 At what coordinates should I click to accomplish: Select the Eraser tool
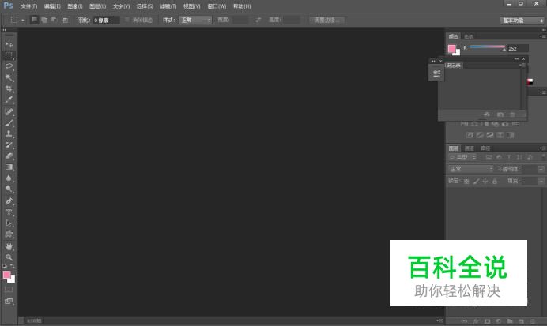[9, 156]
